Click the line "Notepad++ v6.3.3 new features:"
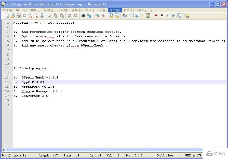The width and height of the screenshot is (228, 159). [x=44, y=23]
